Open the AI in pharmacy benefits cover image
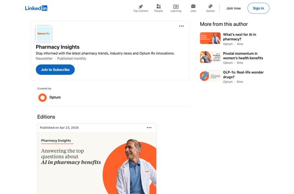 [97, 163]
